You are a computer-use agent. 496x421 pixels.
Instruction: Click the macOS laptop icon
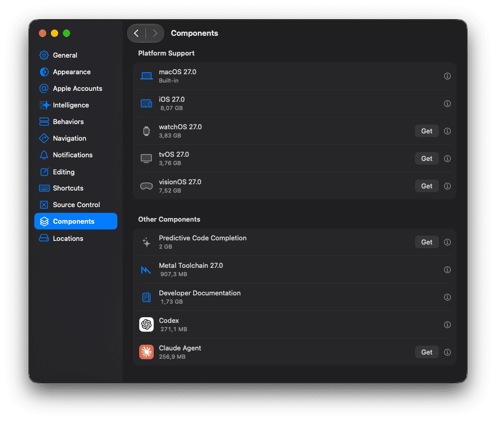tap(146, 76)
